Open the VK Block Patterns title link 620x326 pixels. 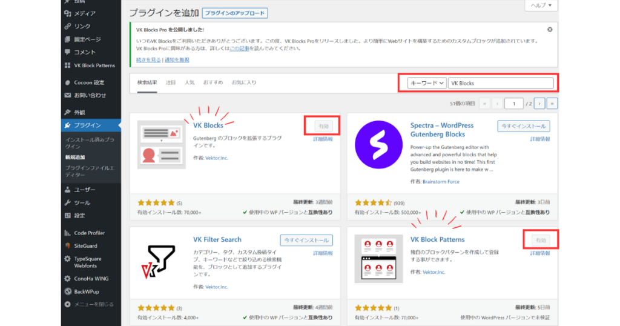coord(437,239)
